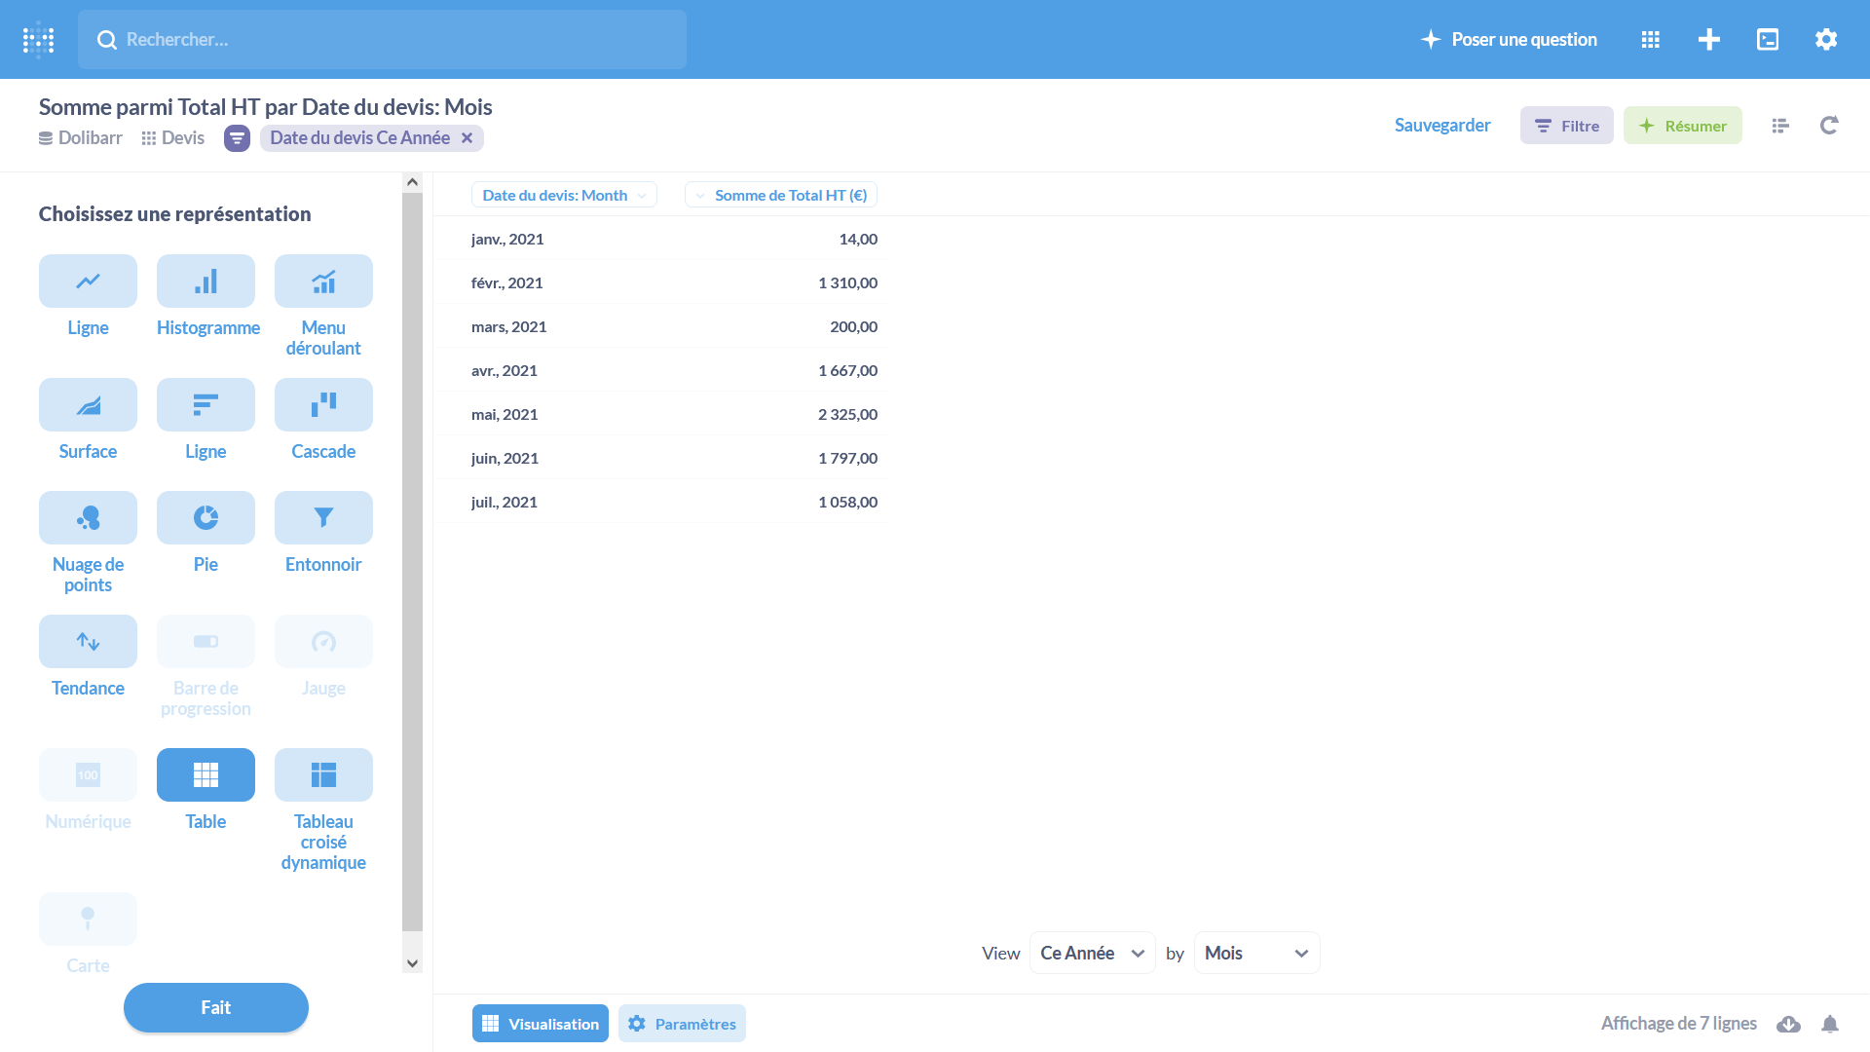Image resolution: width=1870 pixels, height=1052 pixels.
Task: Click the download results cloud icon
Action: [x=1788, y=1024]
